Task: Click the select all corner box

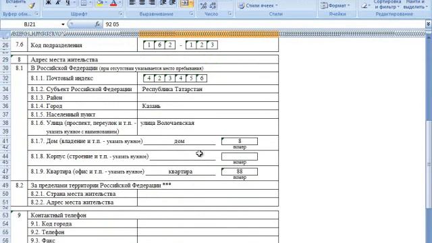Action: pos(5,34)
